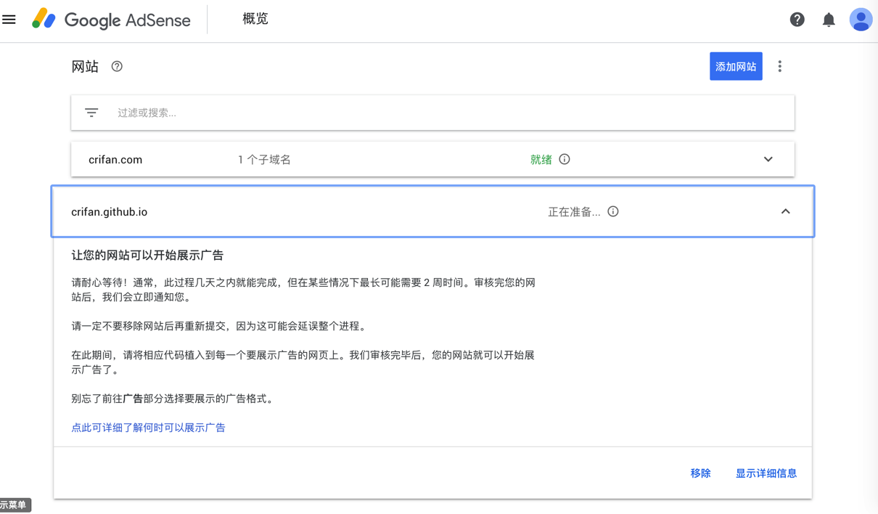Viewport: 878px width, 514px height.
Task: Click the filter icon in search bar
Action: 91,113
